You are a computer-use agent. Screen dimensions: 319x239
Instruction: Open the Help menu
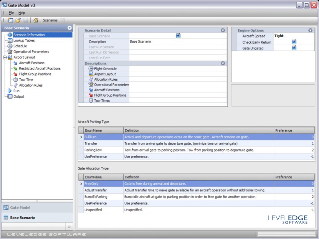coord(22,13)
